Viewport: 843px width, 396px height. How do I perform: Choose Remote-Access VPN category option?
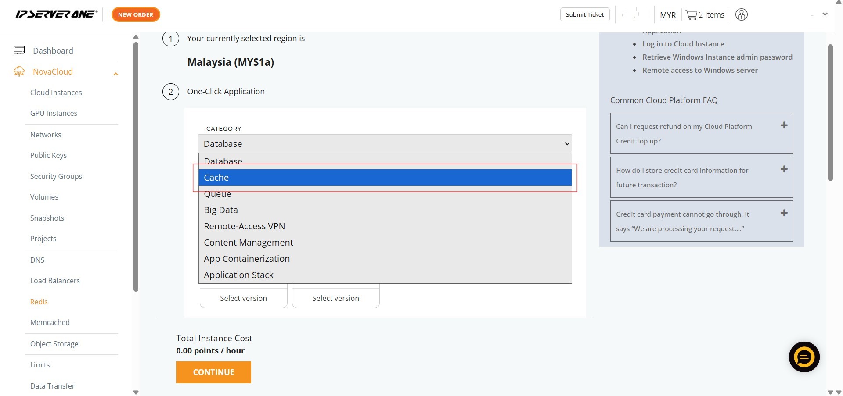click(244, 226)
